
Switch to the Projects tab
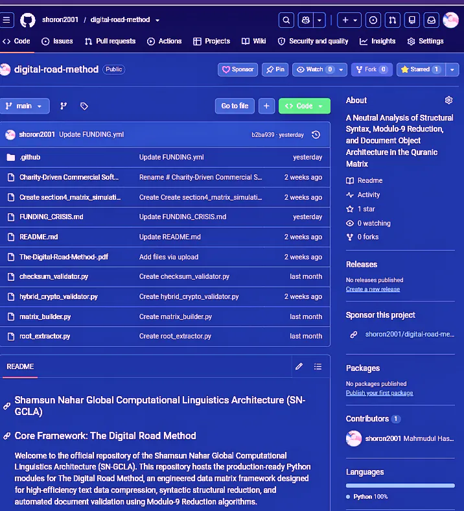coord(212,41)
